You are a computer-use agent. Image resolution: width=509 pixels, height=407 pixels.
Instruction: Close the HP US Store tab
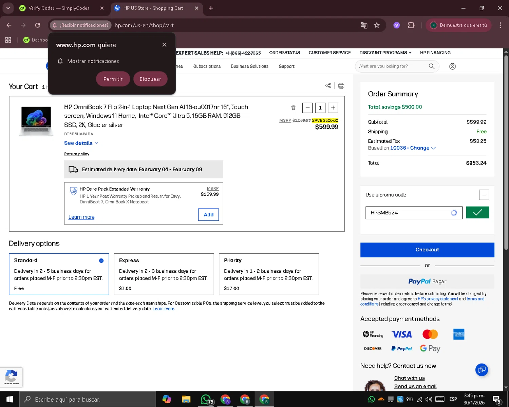196,8
